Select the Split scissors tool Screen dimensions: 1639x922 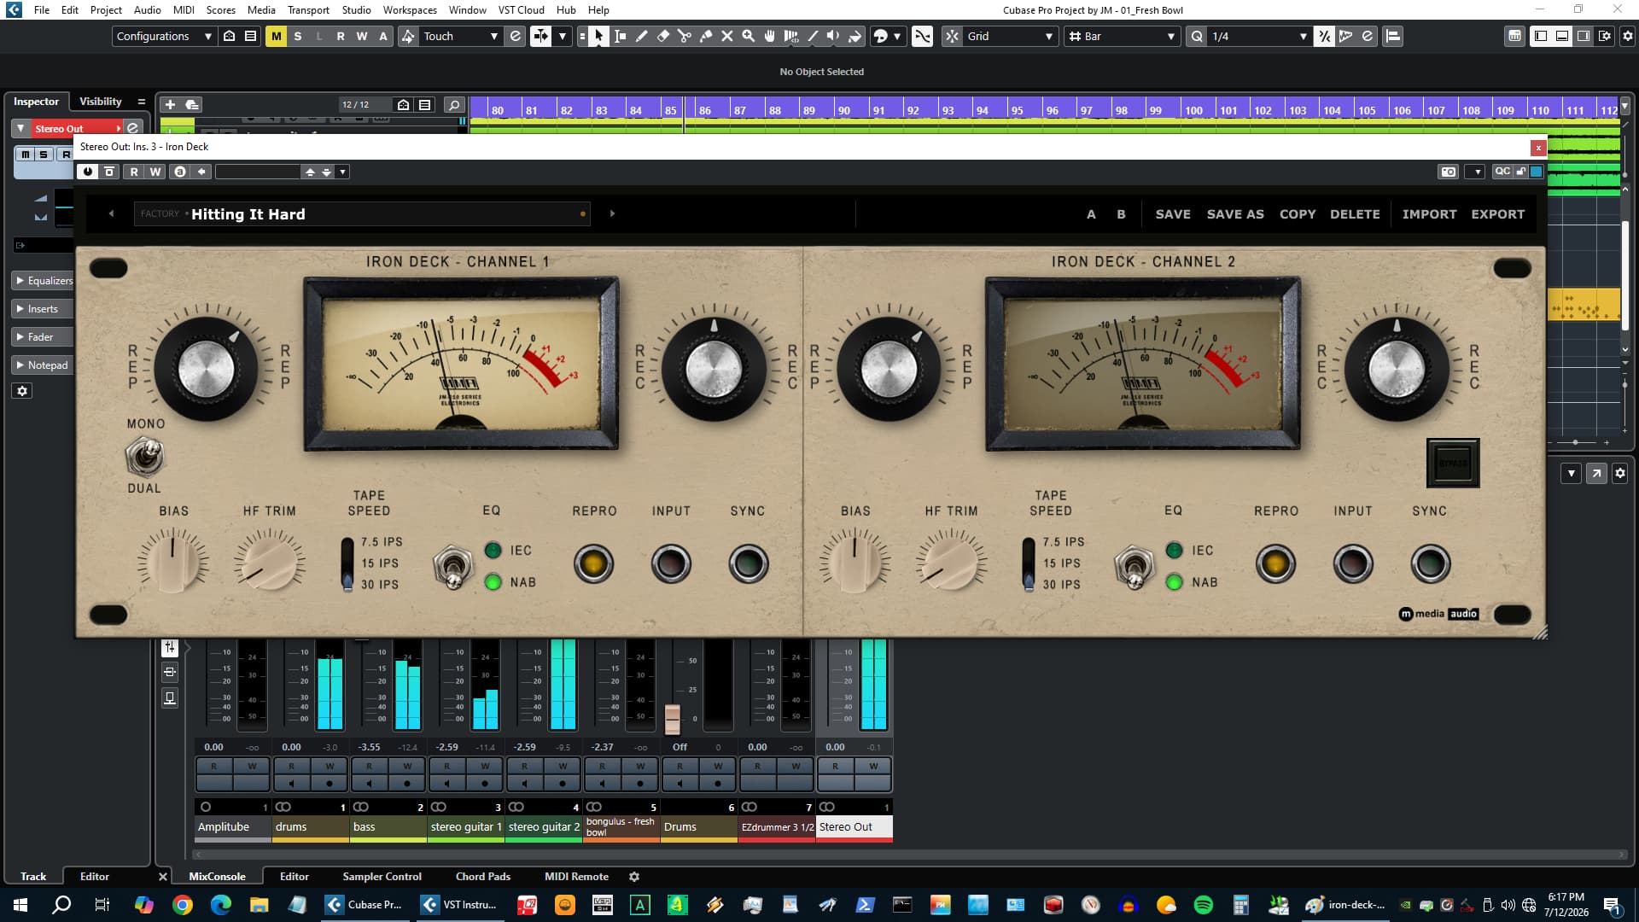(684, 36)
